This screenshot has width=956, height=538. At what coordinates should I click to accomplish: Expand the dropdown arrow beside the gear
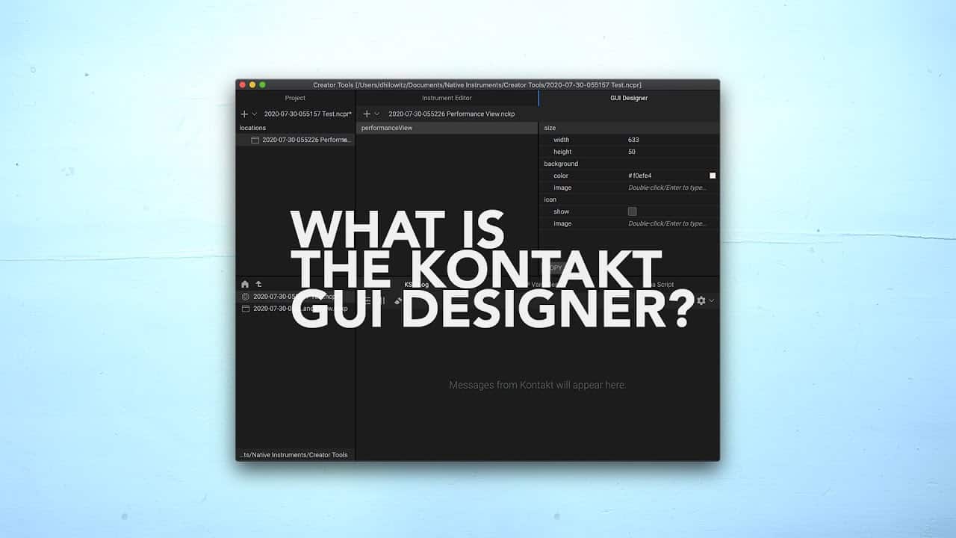pyautogui.click(x=712, y=300)
